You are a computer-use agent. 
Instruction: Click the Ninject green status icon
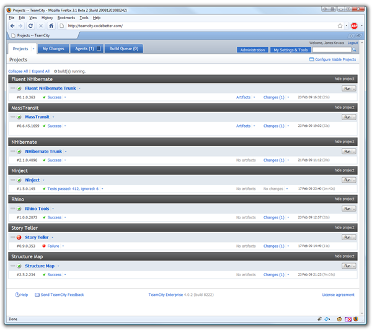tap(19, 180)
